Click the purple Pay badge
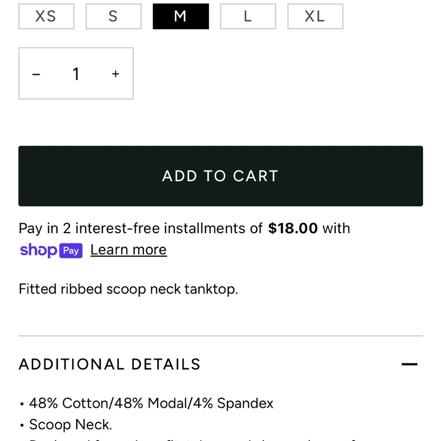441x441 pixels. 71,250
